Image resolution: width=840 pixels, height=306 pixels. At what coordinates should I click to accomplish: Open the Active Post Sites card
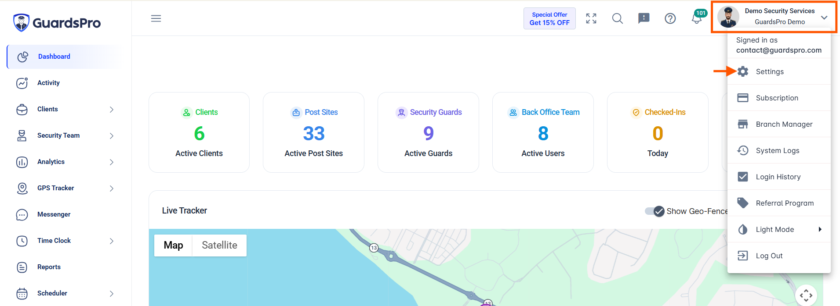(313, 132)
